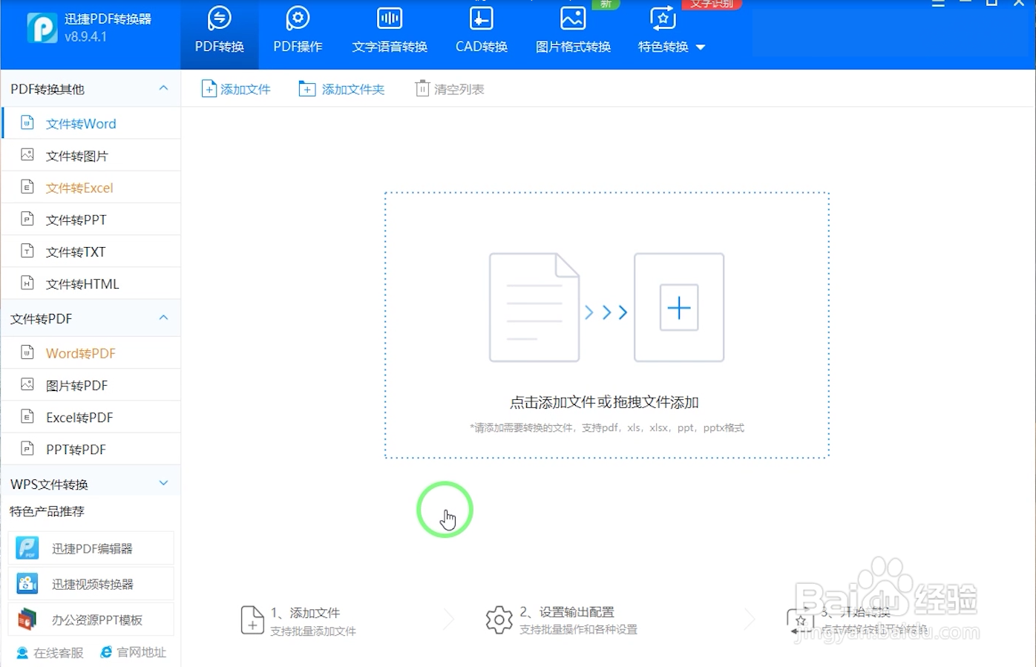Click the image icon beside 图片转PDF
The width and height of the screenshot is (1036, 667).
pyautogui.click(x=27, y=384)
